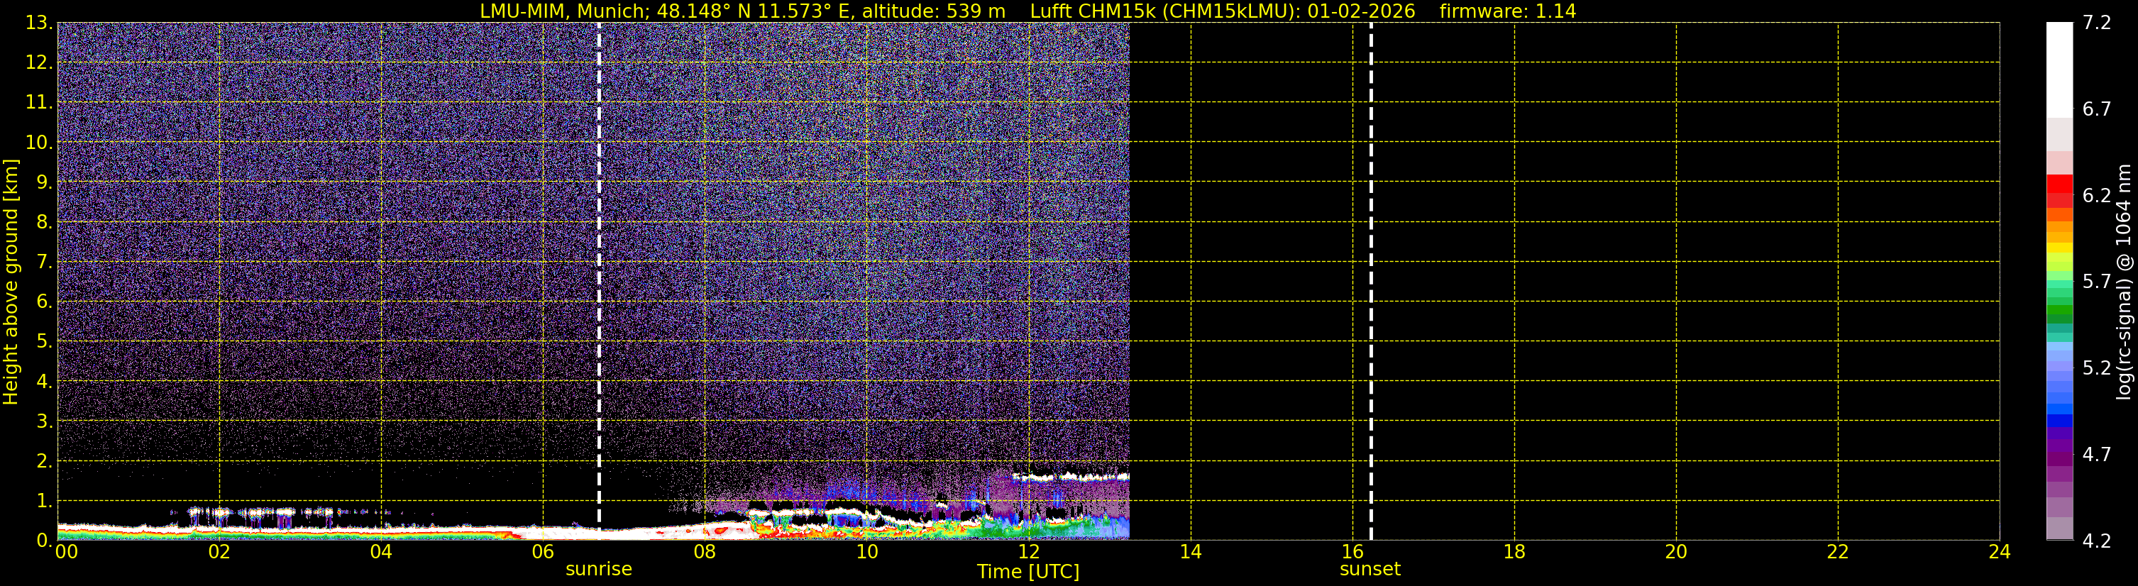The image size is (2138, 586).
Task: Click the time axis tick label 10
Action: [x=866, y=552]
